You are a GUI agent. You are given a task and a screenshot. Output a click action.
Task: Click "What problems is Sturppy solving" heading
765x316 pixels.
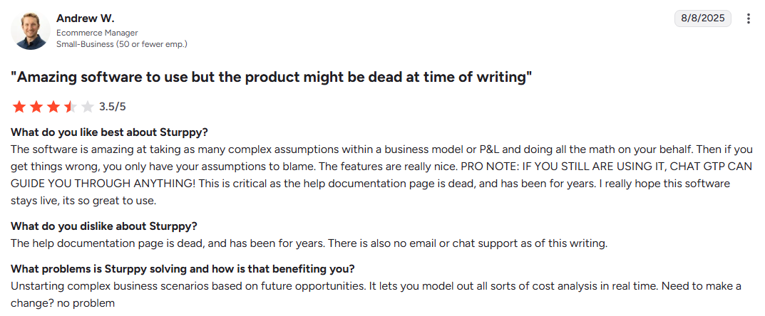(183, 269)
